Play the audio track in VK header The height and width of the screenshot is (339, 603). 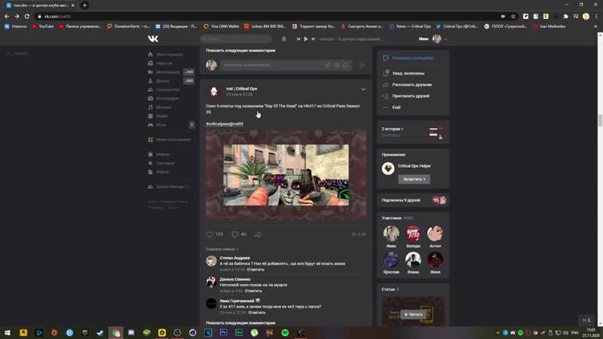pyautogui.click(x=306, y=39)
